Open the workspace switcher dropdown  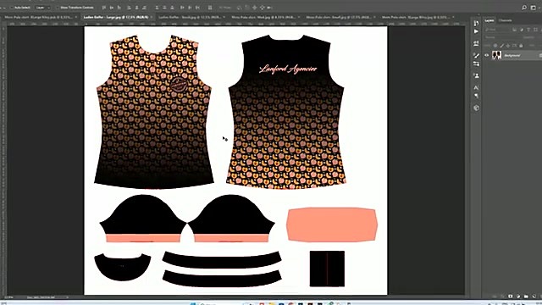pos(534,8)
